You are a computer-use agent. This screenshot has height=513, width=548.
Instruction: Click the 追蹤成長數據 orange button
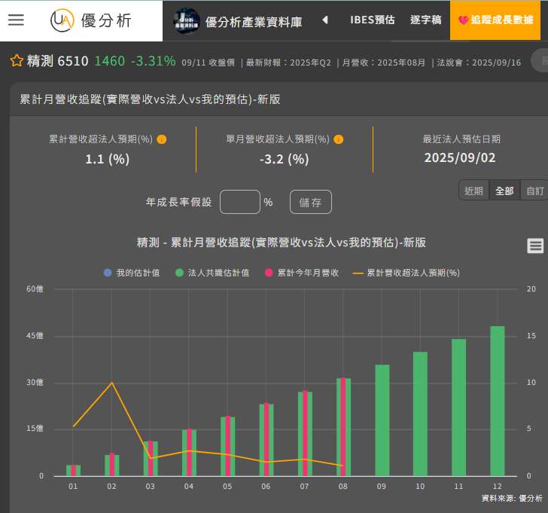[x=495, y=20]
